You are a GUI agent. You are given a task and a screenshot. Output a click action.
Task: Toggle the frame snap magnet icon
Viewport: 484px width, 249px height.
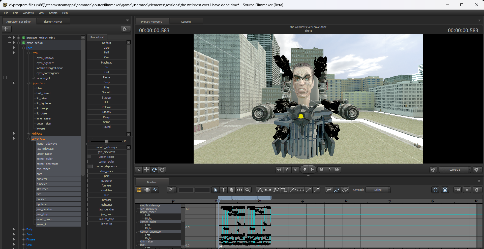[445, 190]
